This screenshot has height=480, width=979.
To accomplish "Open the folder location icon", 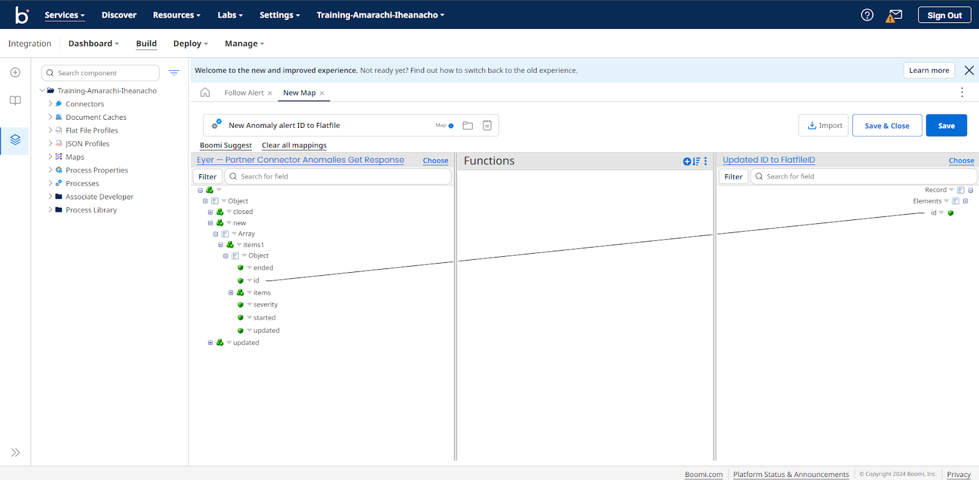I will click(467, 125).
